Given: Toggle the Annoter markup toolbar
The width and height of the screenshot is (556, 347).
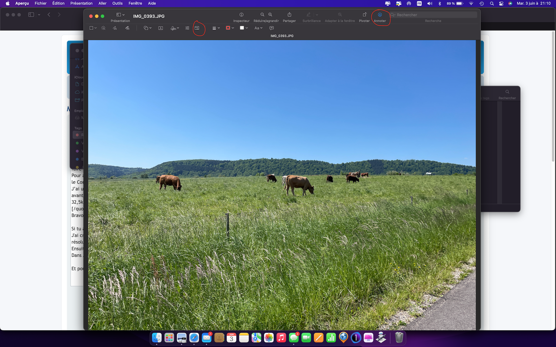Looking at the screenshot, I should tap(380, 15).
